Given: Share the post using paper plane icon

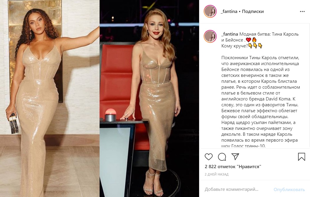Looking at the screenshot, I should click(235, 157).
